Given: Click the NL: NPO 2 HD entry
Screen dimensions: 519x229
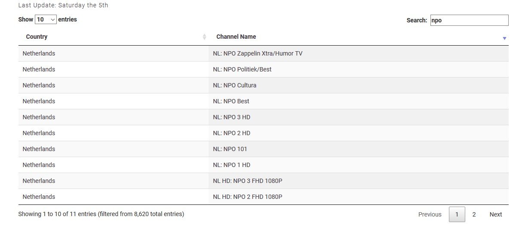Looking at the screenshot, I should click(231, 133).
